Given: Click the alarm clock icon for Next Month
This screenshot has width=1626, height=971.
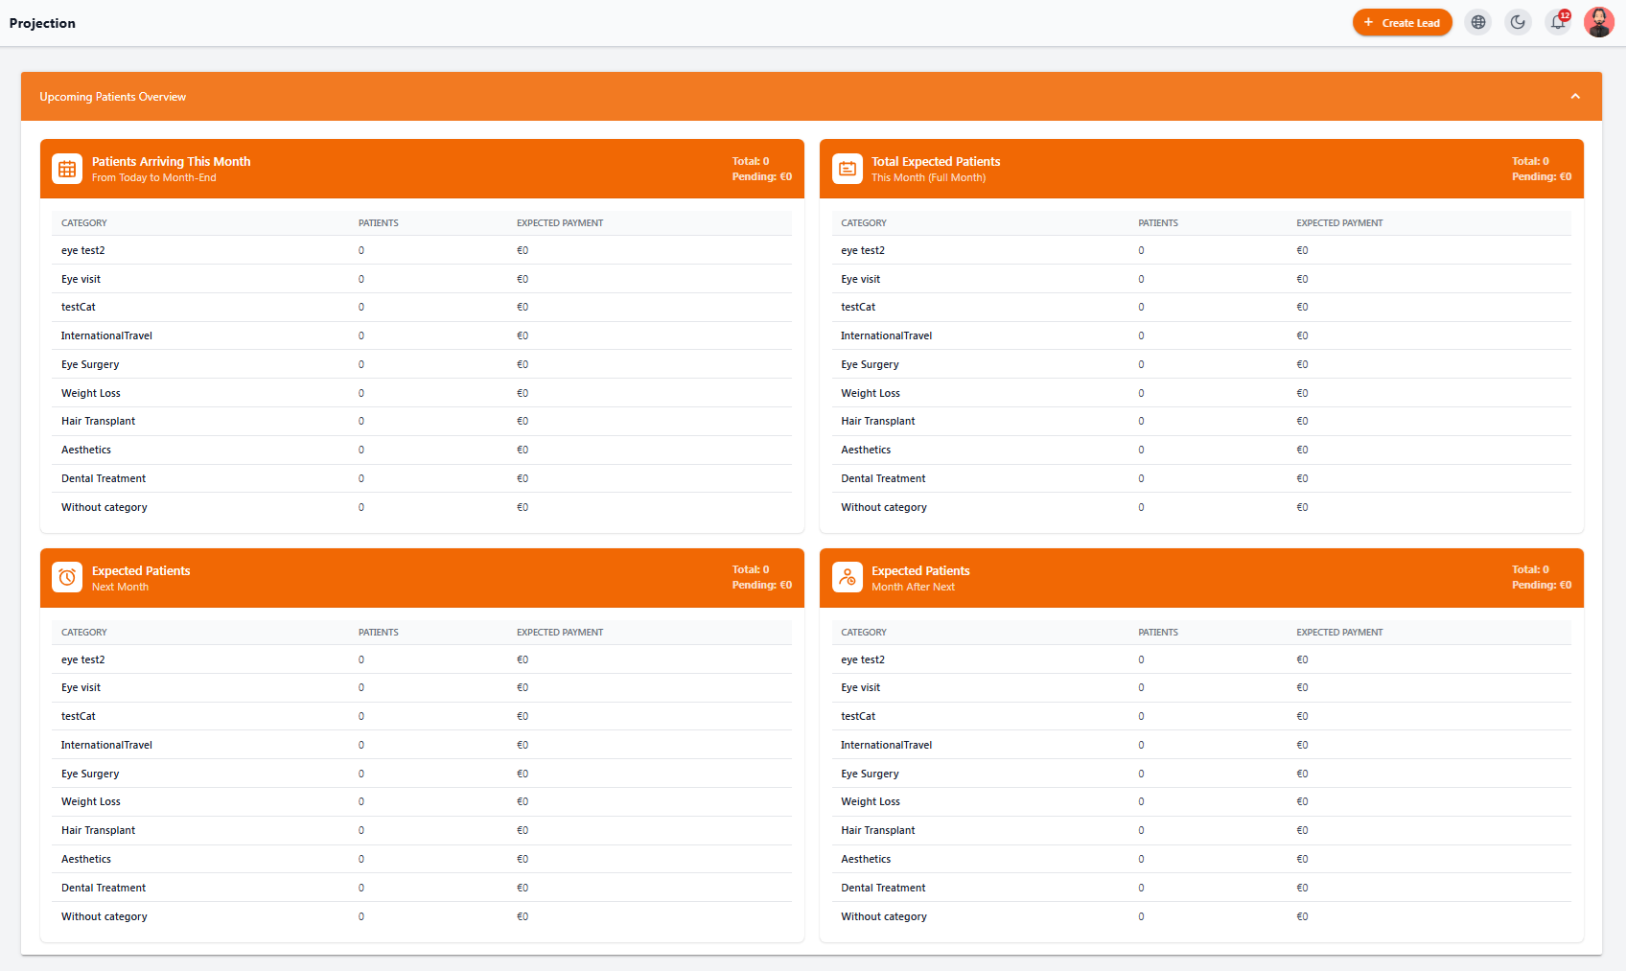Looking at the screenshot, I should coord(67,577).
